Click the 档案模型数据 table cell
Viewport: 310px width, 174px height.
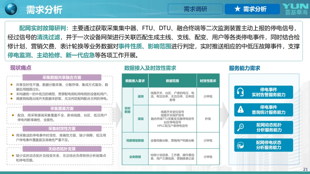(135, 141)
